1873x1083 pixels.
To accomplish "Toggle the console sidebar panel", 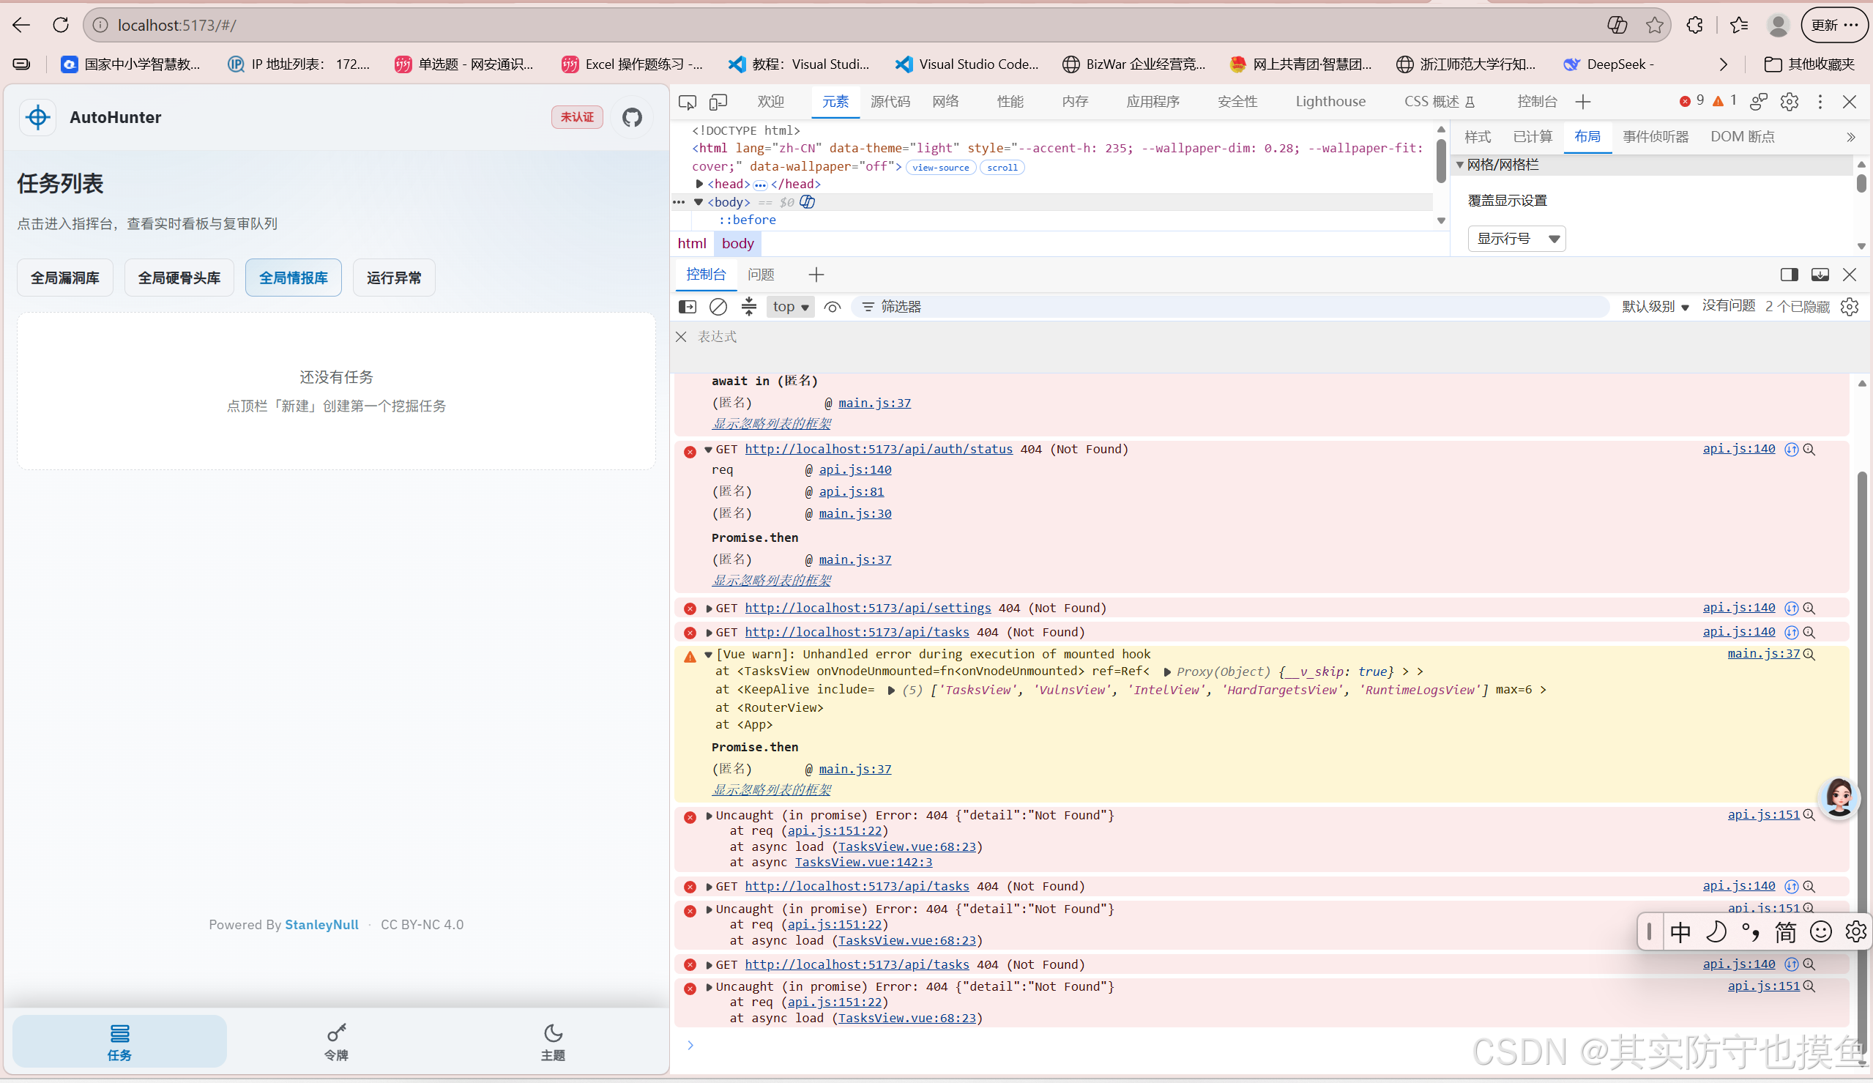I will (688, 307).
